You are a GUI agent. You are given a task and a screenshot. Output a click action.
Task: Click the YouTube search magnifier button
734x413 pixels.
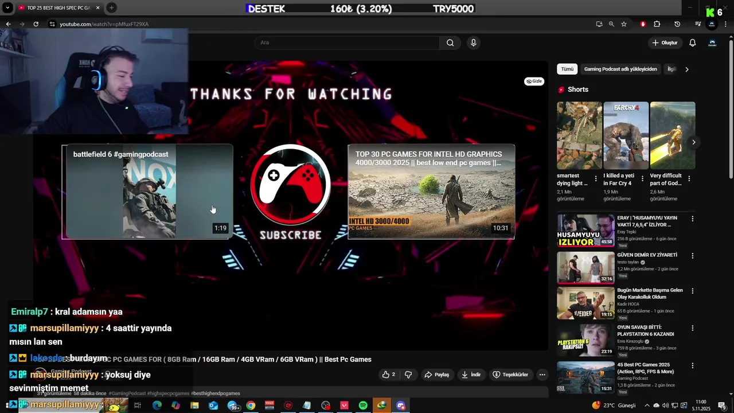pos(450,42)
